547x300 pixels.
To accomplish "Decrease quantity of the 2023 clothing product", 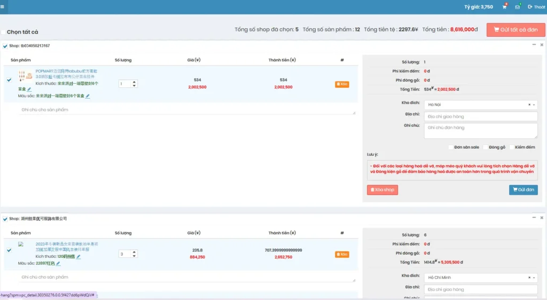I will [x=134, y=256].
